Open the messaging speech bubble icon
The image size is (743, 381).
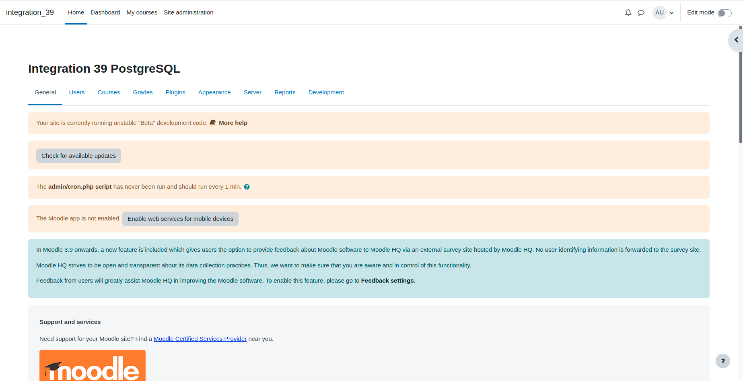point(641,13)
